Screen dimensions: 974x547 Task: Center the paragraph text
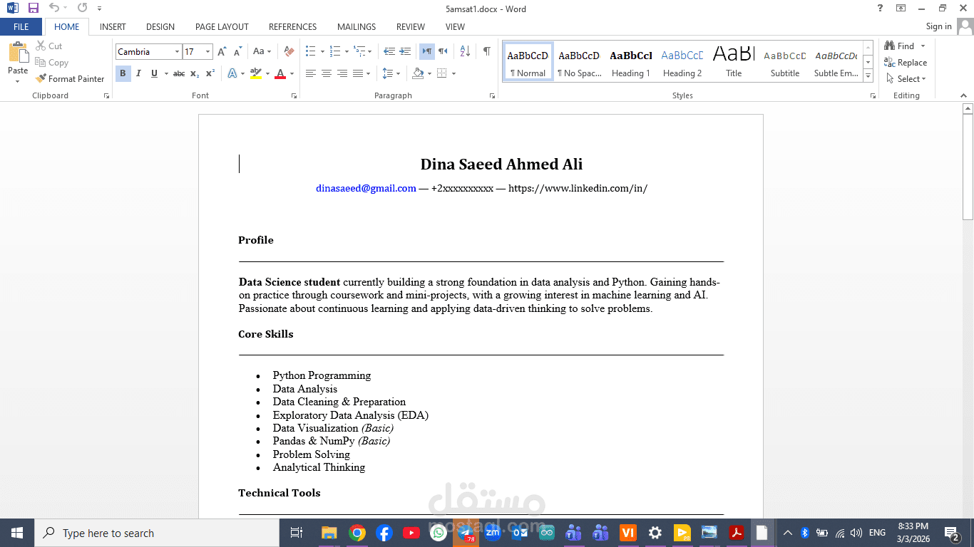pos(327,73)
